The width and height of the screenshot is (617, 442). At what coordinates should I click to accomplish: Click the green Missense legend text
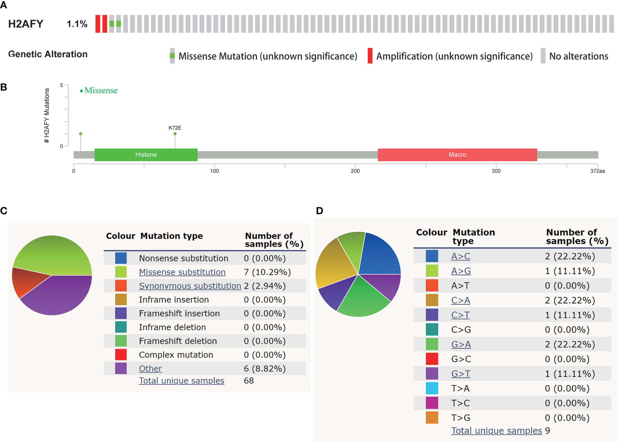pyautogui.click(x=101, y=91)
